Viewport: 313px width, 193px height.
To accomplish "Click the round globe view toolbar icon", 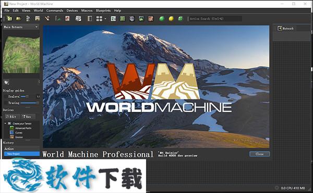I will (x=132, y=19).
